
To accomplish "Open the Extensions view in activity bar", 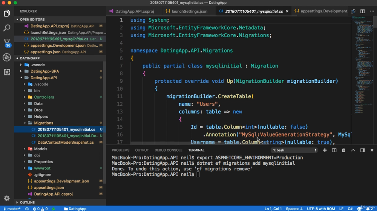I will 7,72.
